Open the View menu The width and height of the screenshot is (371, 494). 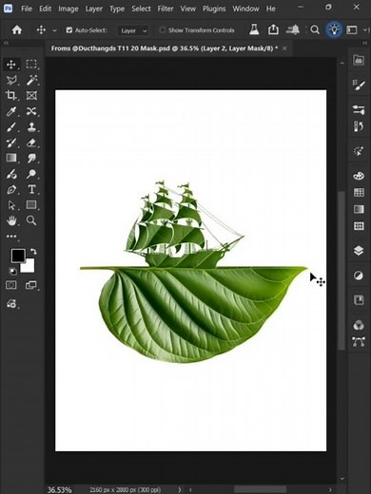click(x=188, y=9)
